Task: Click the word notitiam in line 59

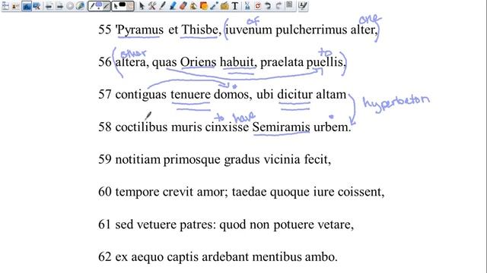Action: (x=138, y=159)
